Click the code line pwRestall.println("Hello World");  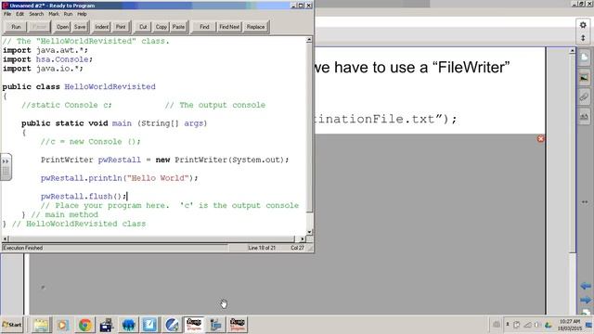tap(120, 178)
